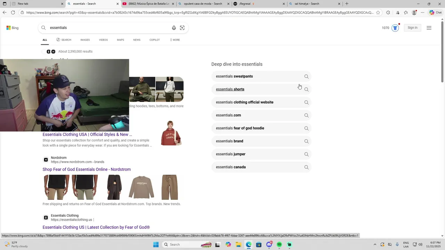Open a new browser tab

[347, 4]
